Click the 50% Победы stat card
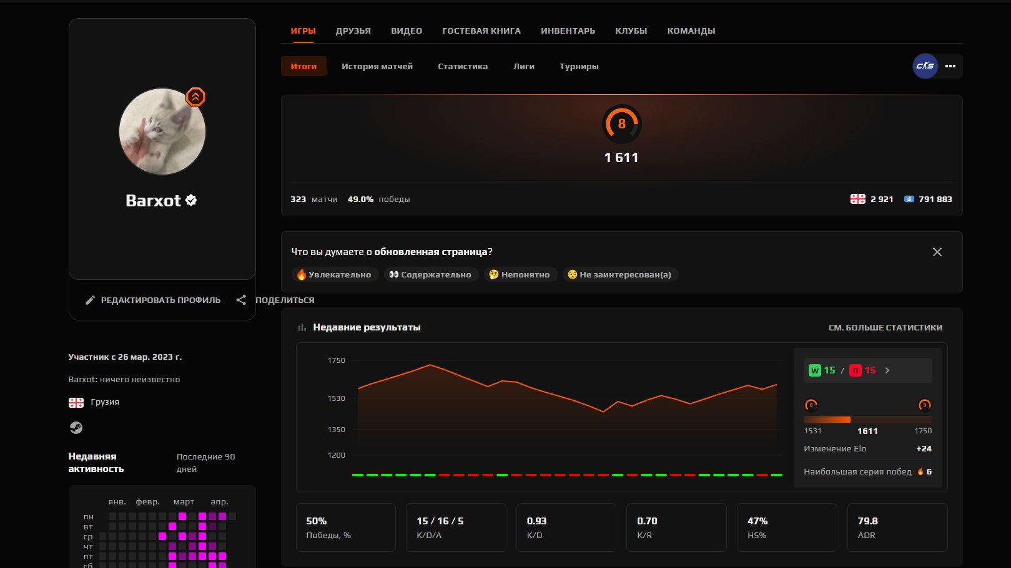This screenshot has width=1011, height=568. [x=346, y=527]
